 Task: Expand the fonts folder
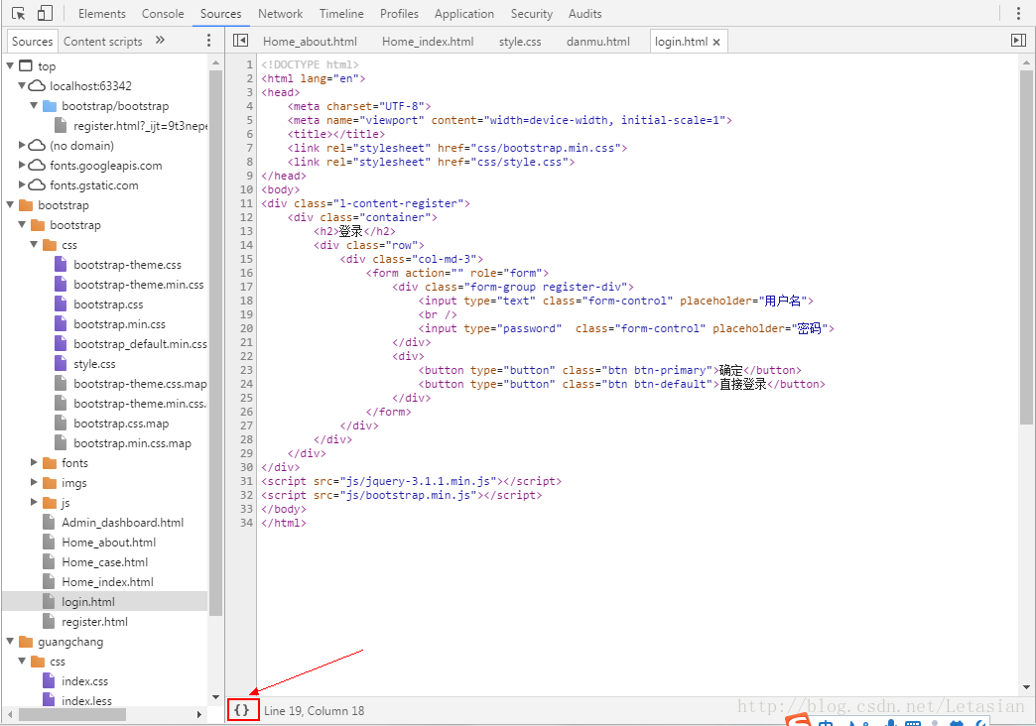[x=34, y=462]
